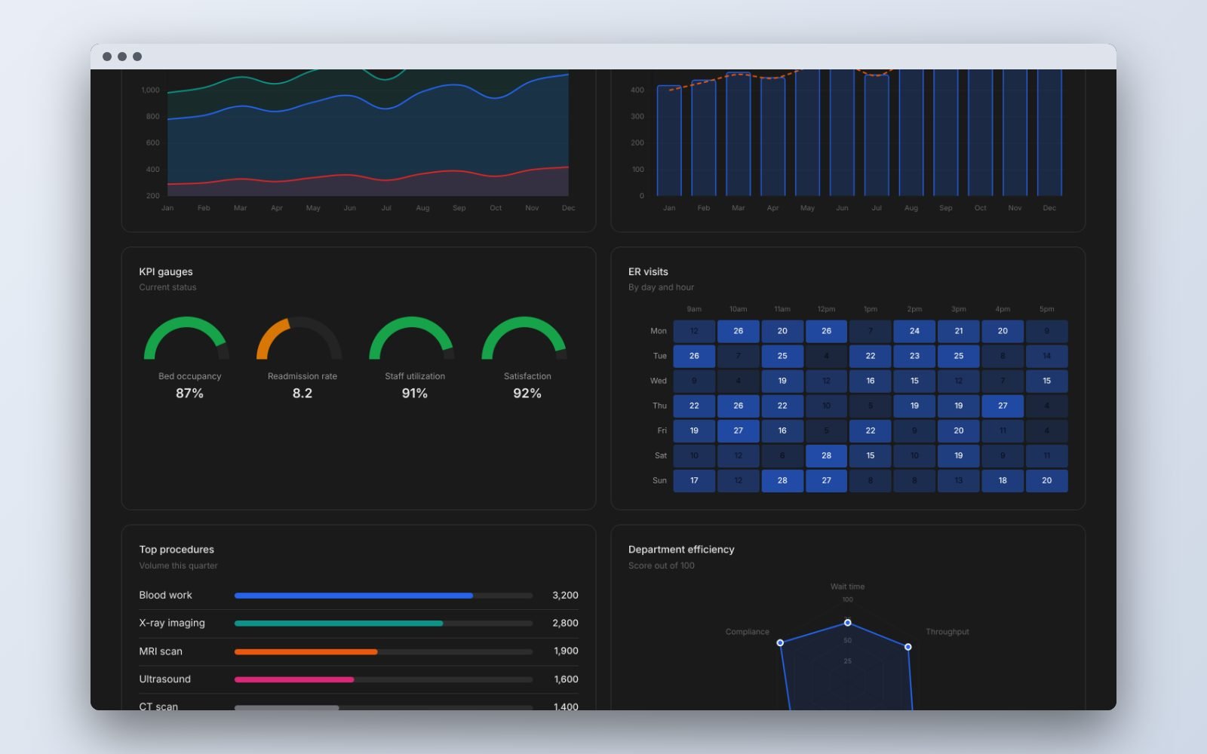This screenshot has width=1207, height=754.
Task: Select the MRI scan progress bar
Action: click(383, 651)
